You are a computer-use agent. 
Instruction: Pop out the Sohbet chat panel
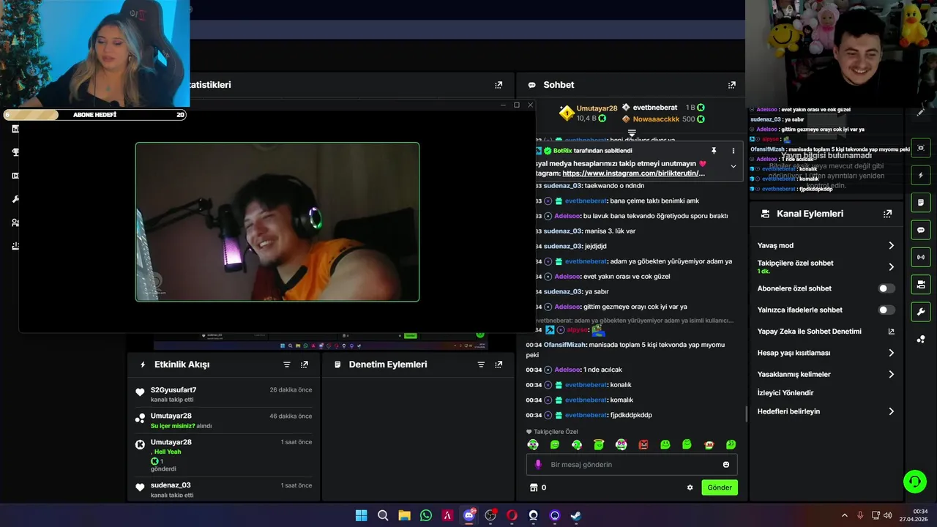[731, 85]
